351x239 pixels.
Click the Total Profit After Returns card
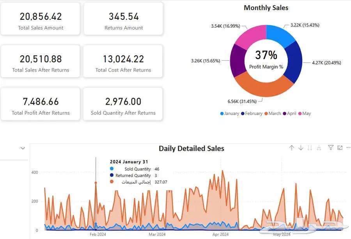[x=41, y=104]
